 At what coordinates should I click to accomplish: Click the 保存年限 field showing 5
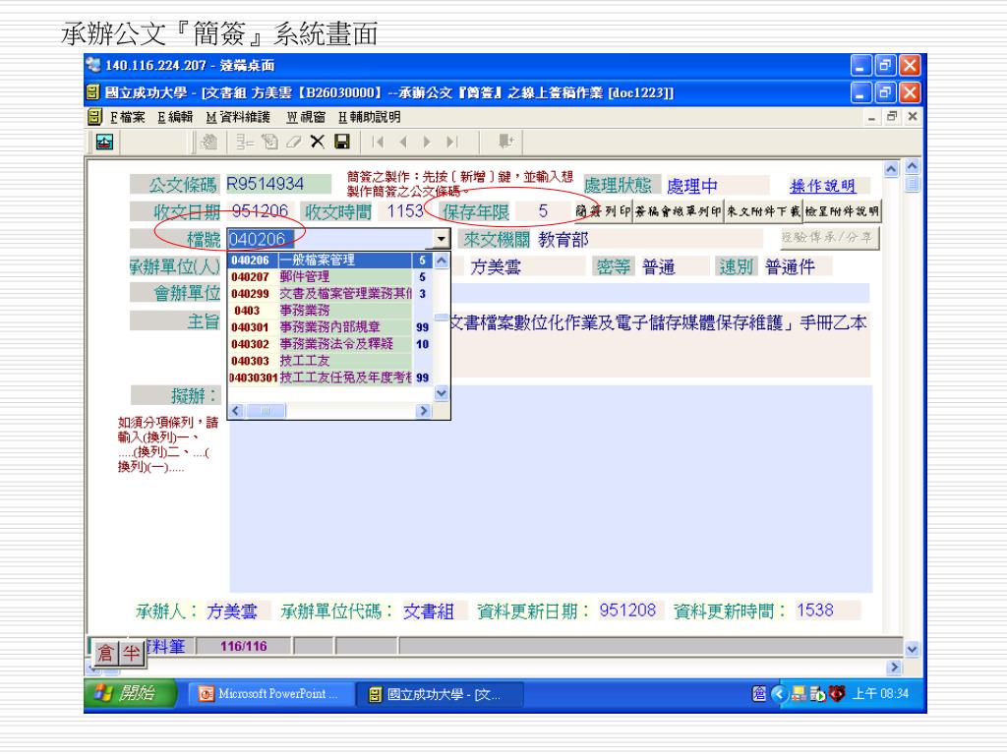pos(543,211)
